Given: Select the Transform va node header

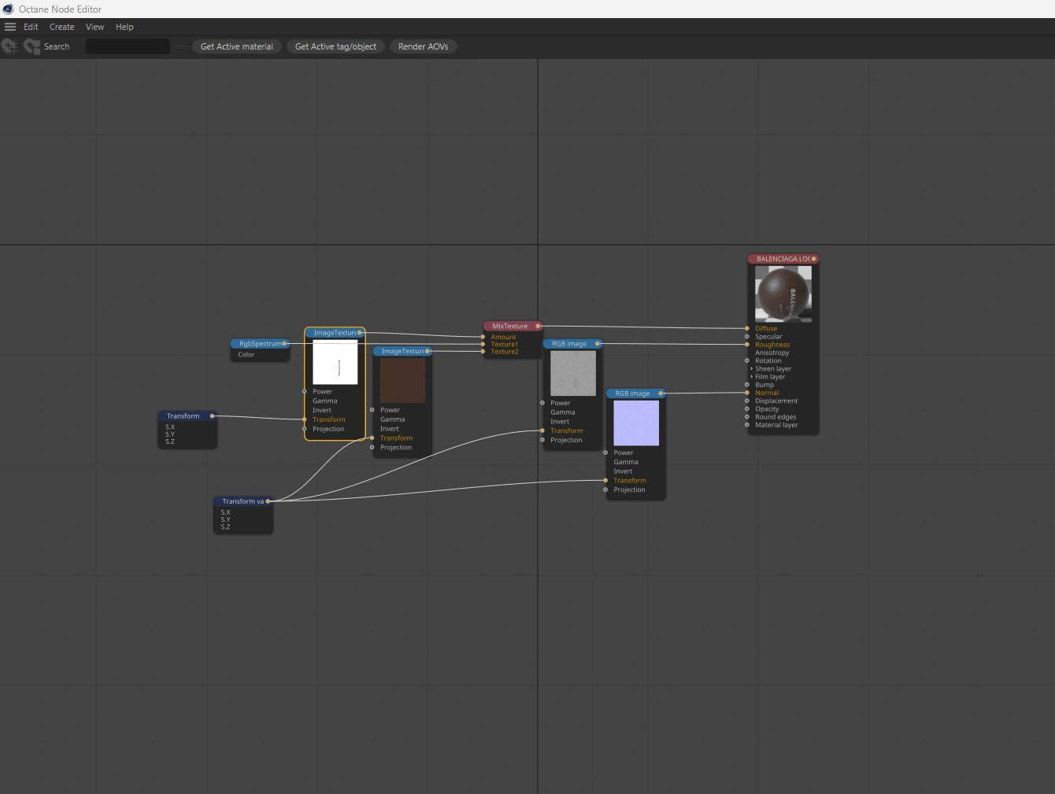Looking at the screenshot, I should point(242,501).
